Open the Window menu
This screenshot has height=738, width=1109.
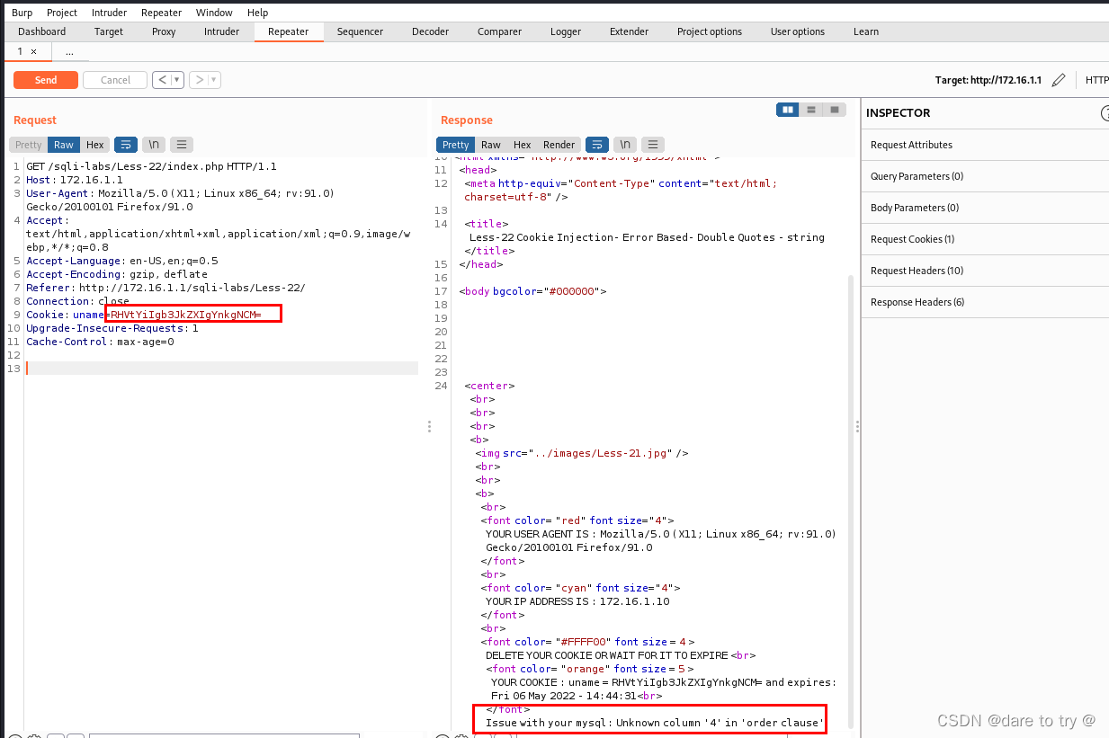tap(214, 13)
